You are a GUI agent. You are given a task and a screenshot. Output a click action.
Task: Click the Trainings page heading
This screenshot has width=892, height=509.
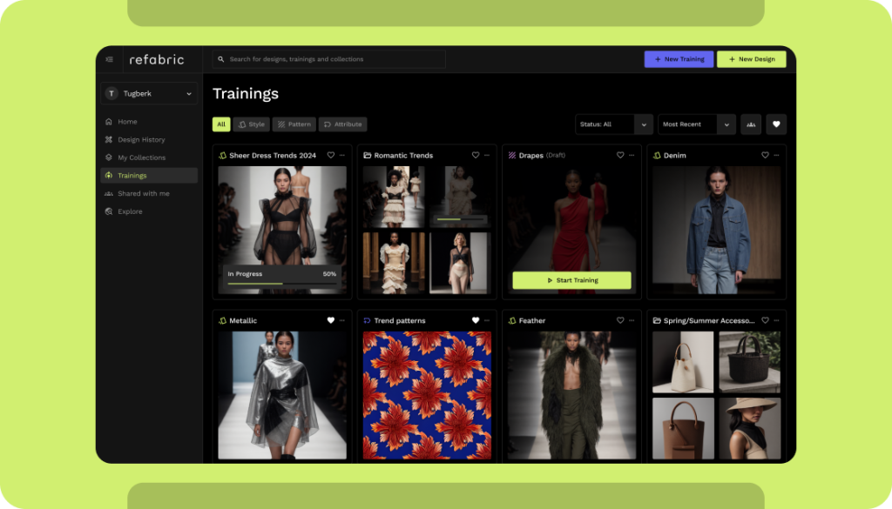point(246,94)
